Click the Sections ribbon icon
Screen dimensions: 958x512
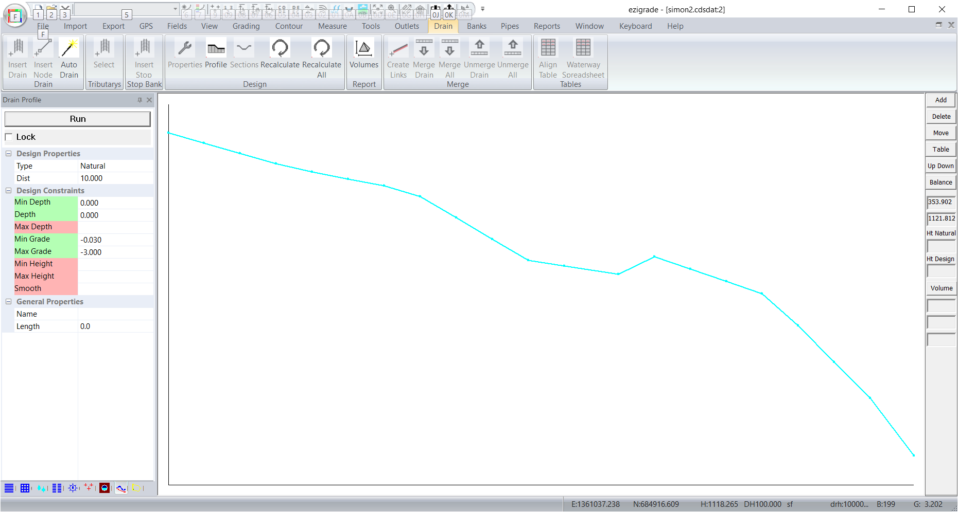[244, 49]
